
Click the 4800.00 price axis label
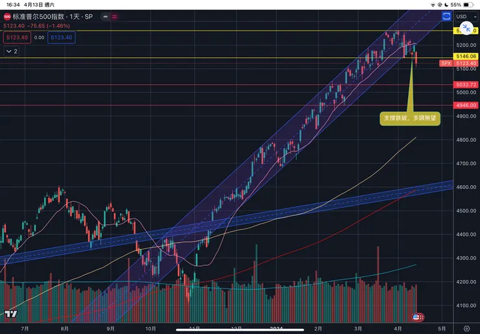click(x=466, y=140)
